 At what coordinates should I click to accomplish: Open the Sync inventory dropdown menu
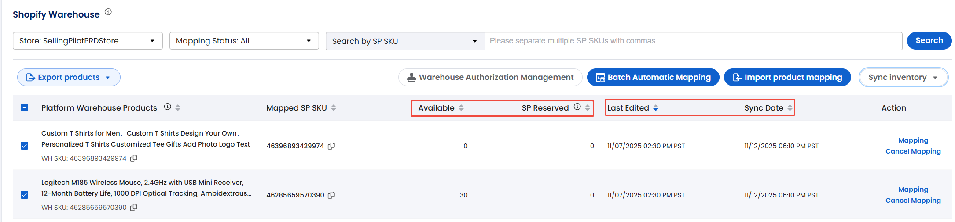coord(903,77)
